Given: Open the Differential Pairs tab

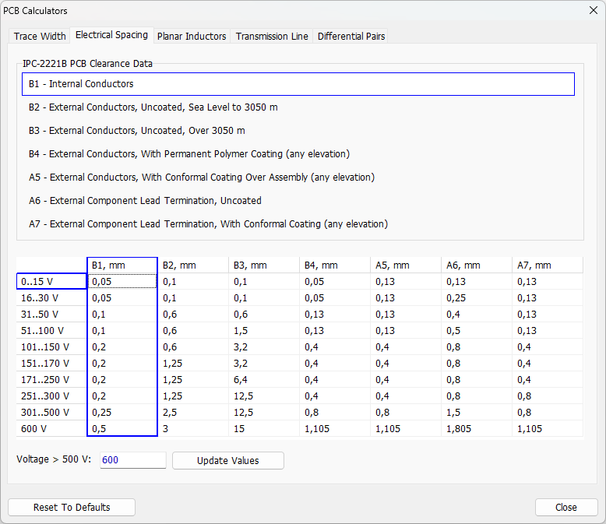Looking at the screenshot, I should click(x=351, y=37).
